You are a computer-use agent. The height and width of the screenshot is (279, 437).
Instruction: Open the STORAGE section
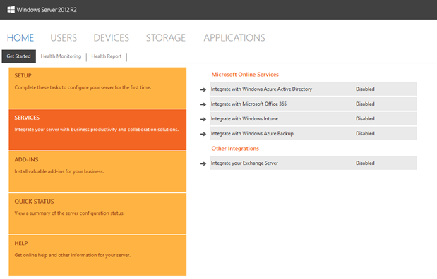[x=166, y=38]
